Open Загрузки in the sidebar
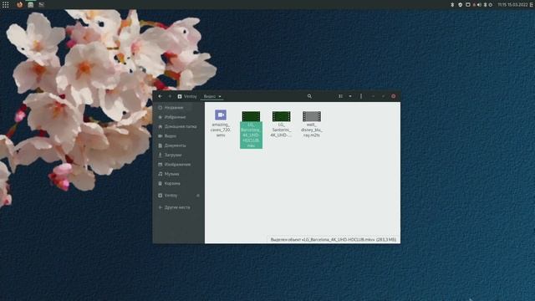This screenshot has height=301, width=535. point(178,155)
